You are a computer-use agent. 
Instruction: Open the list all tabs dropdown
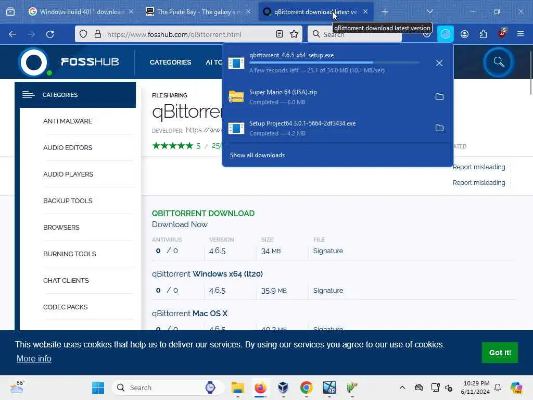pos(429,11)
